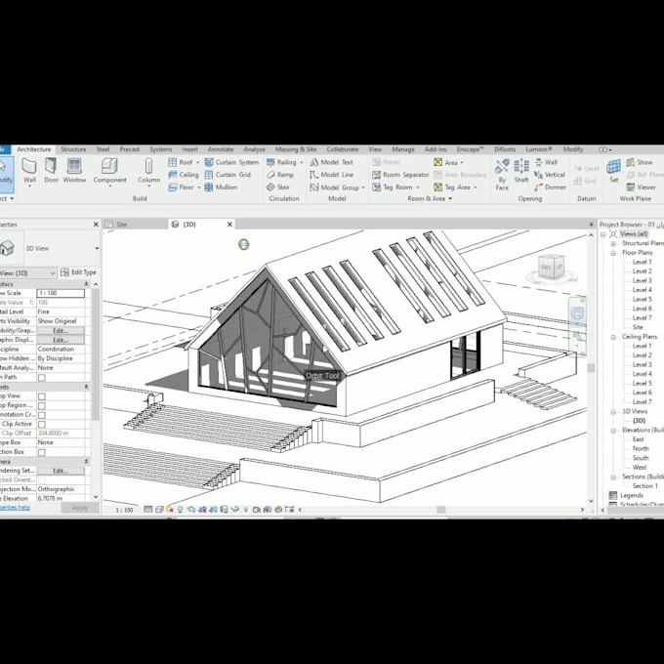The height and width of the screenshot is (664, 664).
Task: Select the Stair tool
Action: [x=278, y=187]
